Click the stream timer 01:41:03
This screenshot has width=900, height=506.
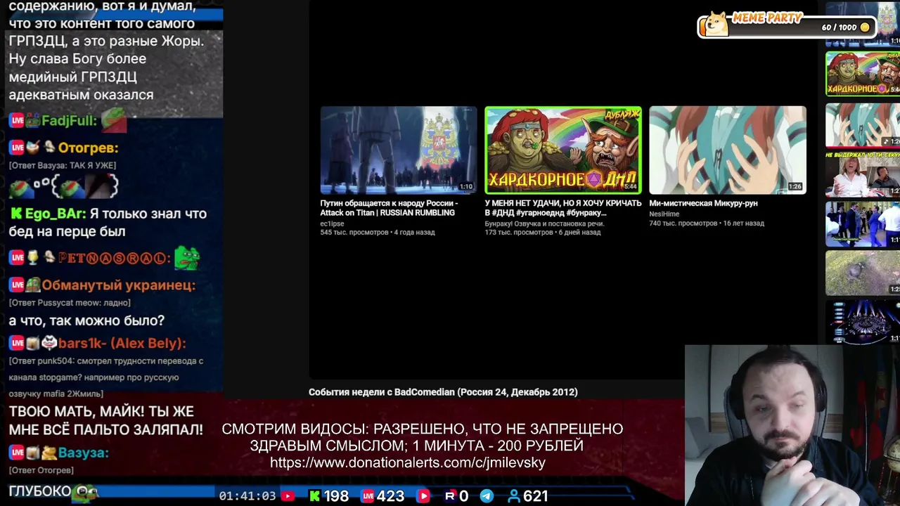click(247, 496)
